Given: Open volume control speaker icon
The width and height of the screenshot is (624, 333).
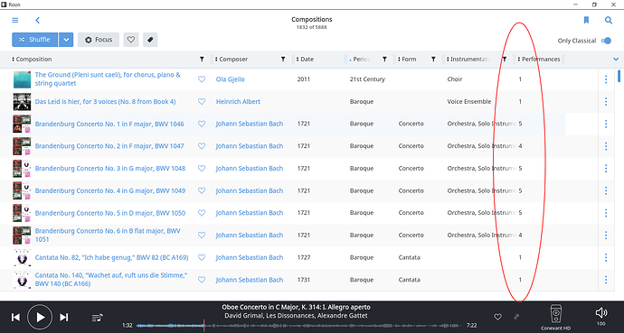Looking at the screenshot, I should pyautogui.click(x=601, y=313).
